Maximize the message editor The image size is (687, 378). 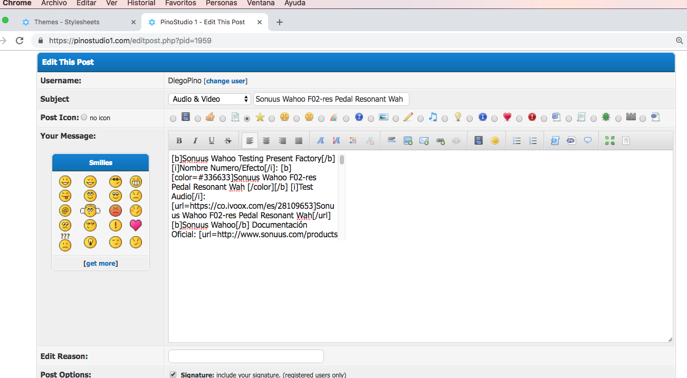610,141
